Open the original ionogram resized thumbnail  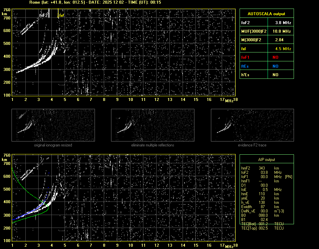pos(53,125)
